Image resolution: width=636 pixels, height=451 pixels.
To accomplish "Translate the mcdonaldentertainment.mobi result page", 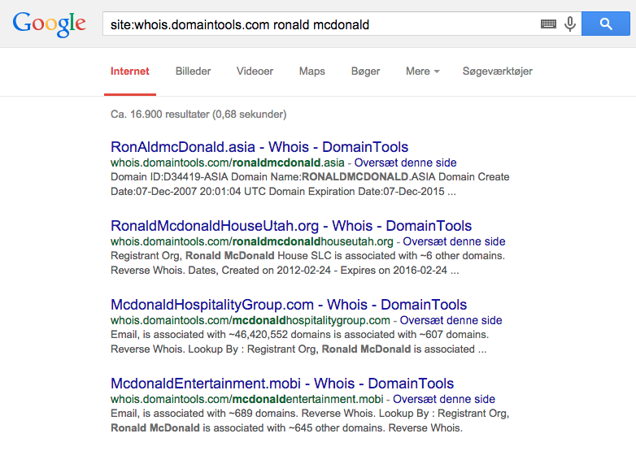I will pos(444,399).
